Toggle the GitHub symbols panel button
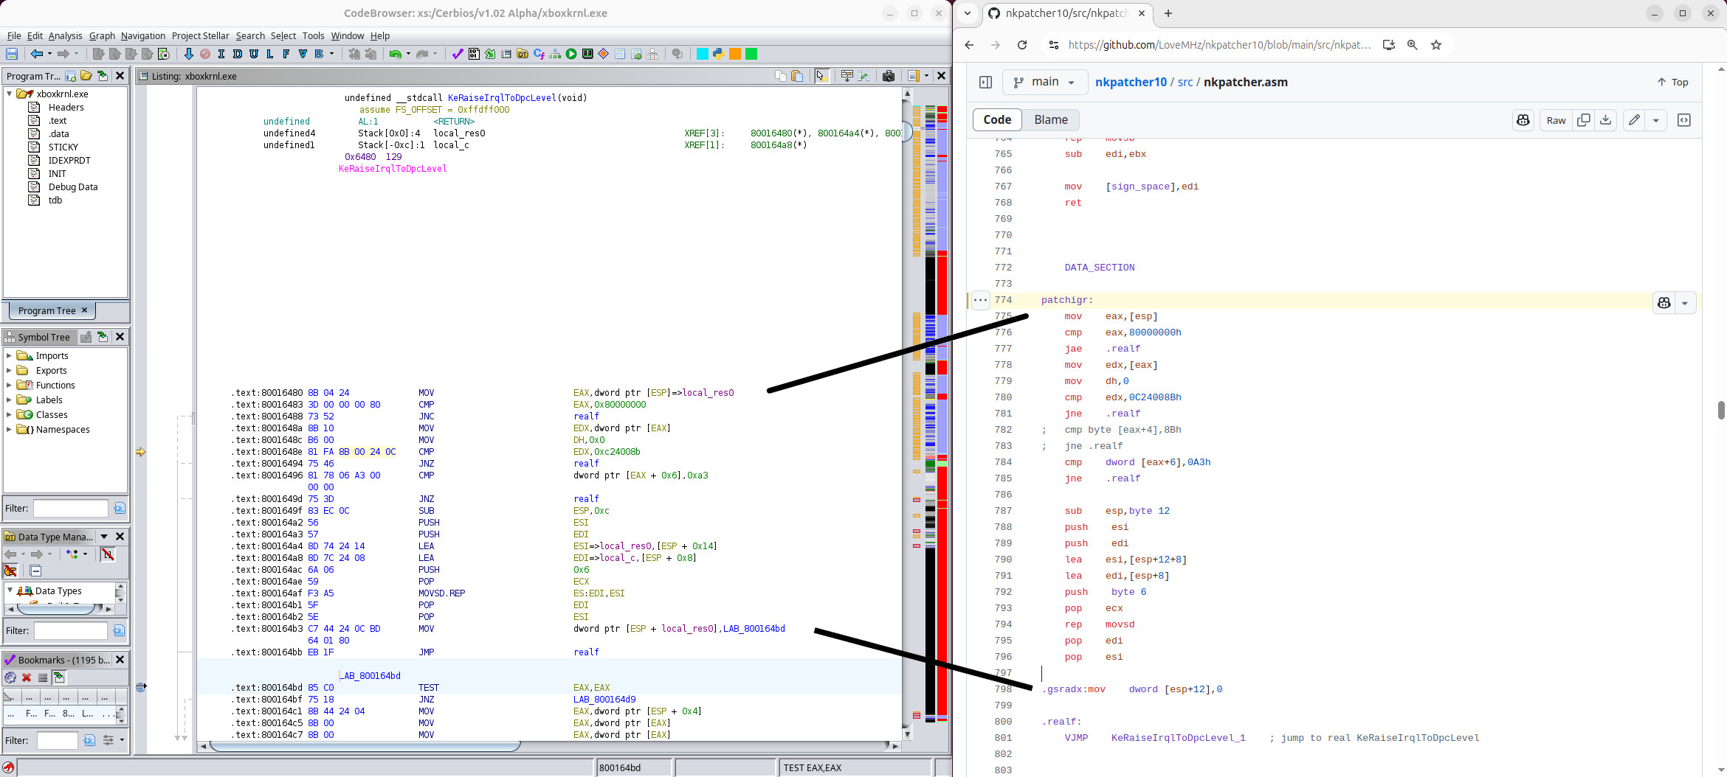This screenshot has width=1727, height=777. coord(1684,120)
